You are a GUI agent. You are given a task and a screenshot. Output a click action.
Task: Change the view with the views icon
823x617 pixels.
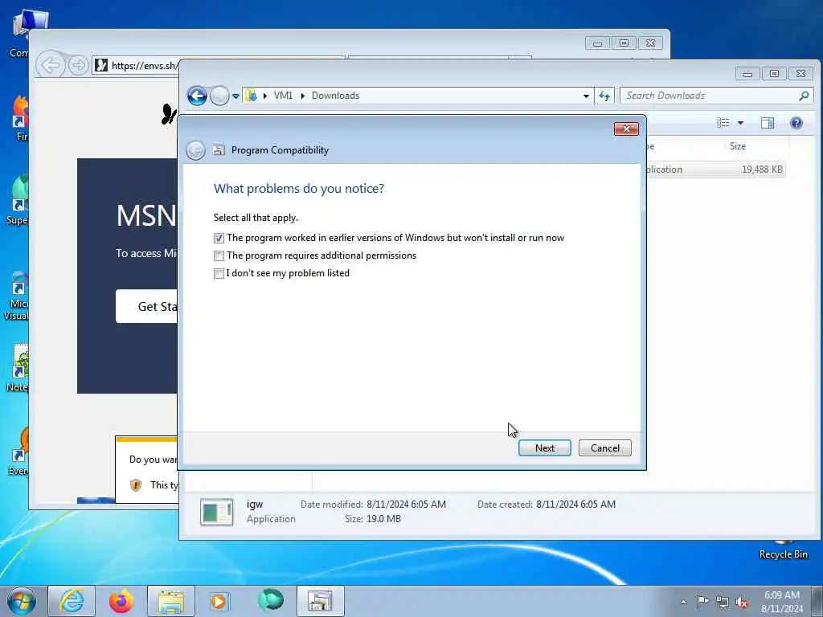point(723,123)
